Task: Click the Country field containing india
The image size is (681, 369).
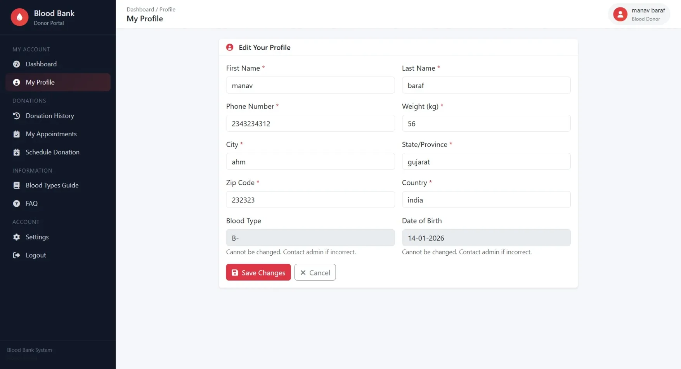Action: (x=486, y=199)
